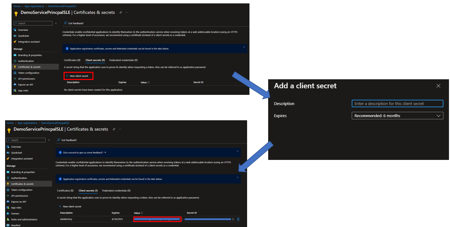This screenshot has width=450, height=227.
Task: Focus the client secret Description input
Action: (x=397, y=104)
